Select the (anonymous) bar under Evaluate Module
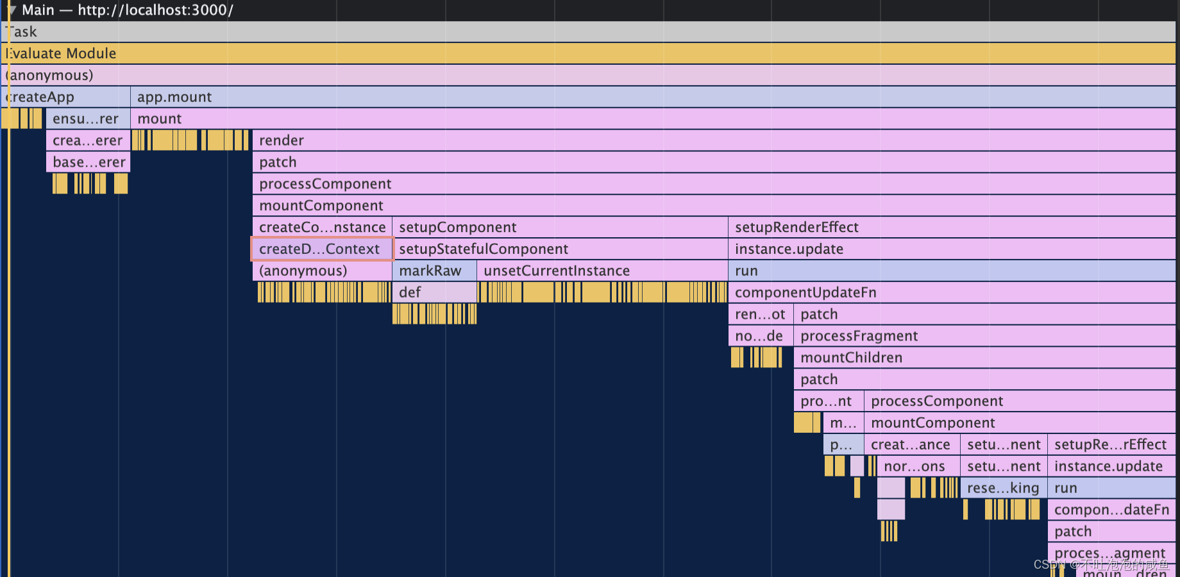 pos(589,76)
